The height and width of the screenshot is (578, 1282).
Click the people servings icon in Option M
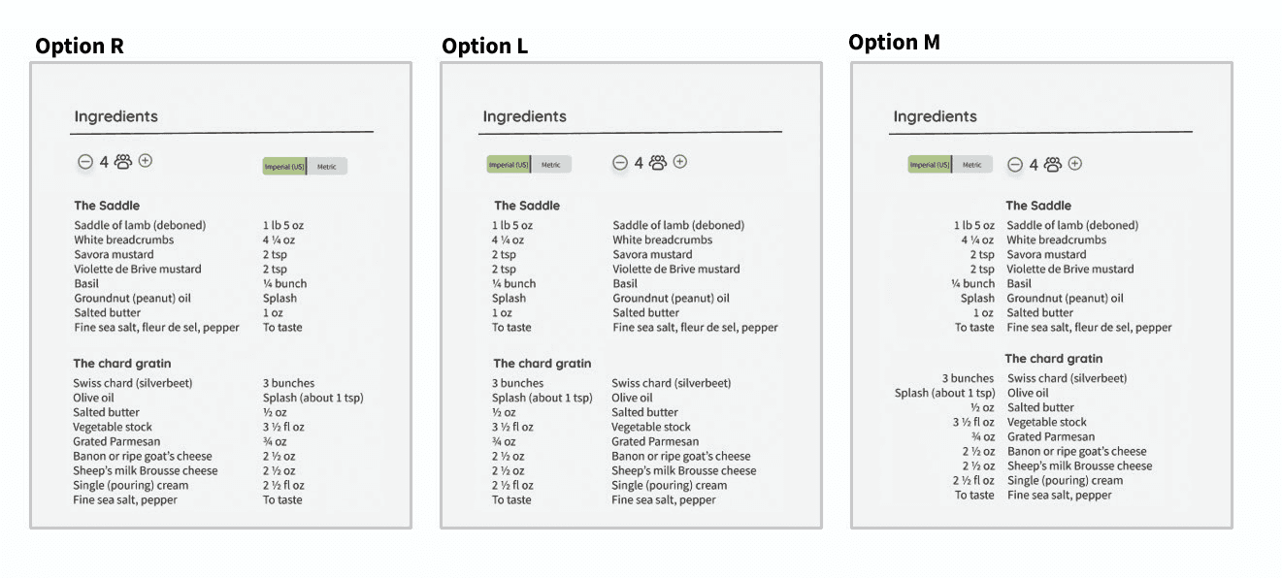[1053, 165]
